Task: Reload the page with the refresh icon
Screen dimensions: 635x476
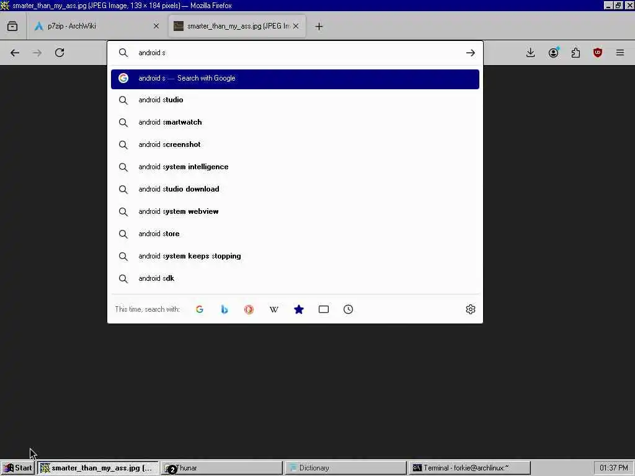Action: coord(60,53)
